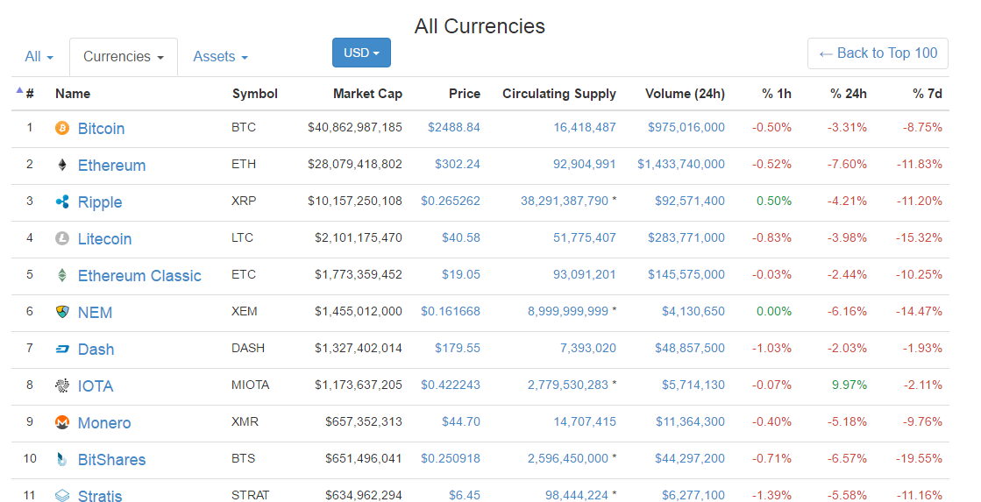Open the NEM name link
Screen dimensions: 981x502
(x=95, y=313)
